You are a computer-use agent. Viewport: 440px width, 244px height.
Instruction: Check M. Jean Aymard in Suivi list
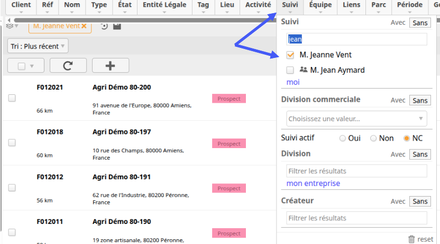click(290, 70)
